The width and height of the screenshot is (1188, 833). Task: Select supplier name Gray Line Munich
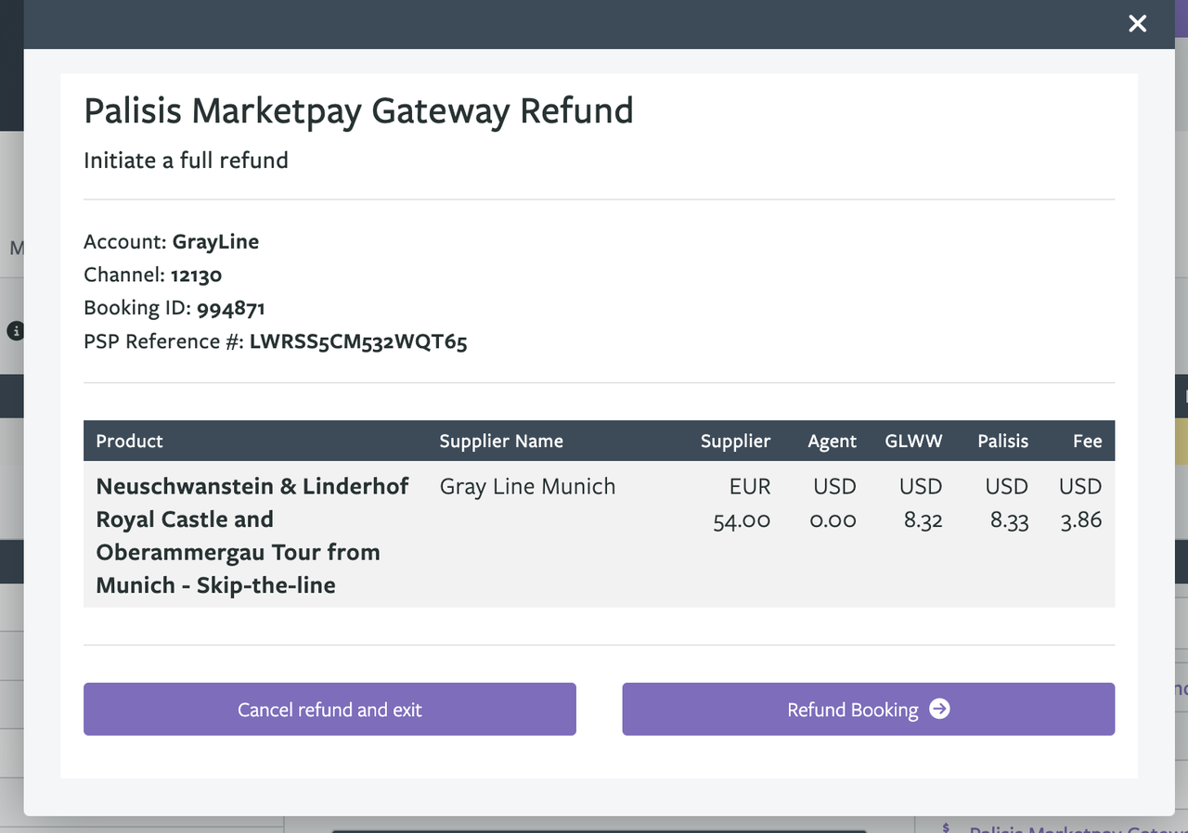pyautogui.click(x=527, y=487)
